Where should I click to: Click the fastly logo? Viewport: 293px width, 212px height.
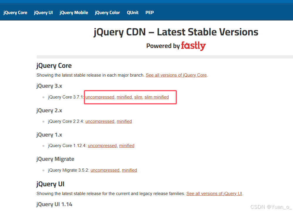[193, 46]
